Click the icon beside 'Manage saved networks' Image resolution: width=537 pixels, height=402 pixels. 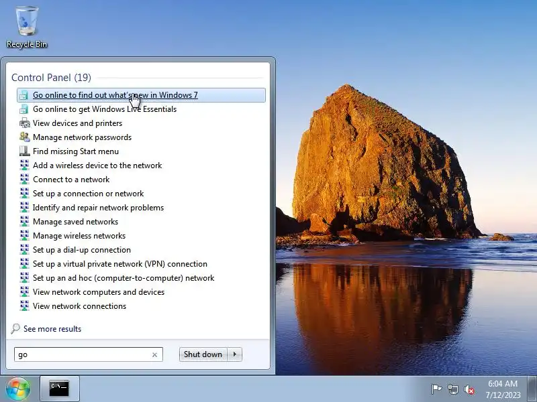tap(24, 222)
